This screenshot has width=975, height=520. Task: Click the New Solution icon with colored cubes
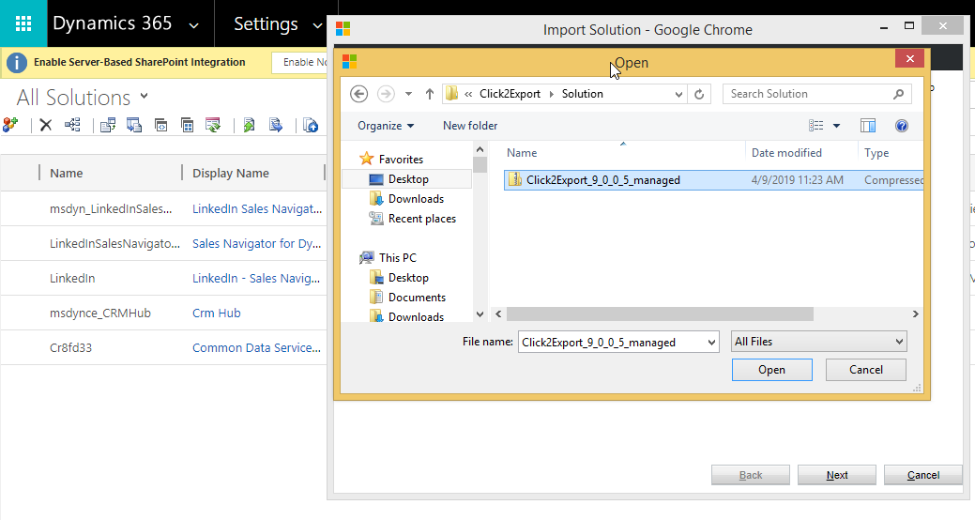(10, 125)
